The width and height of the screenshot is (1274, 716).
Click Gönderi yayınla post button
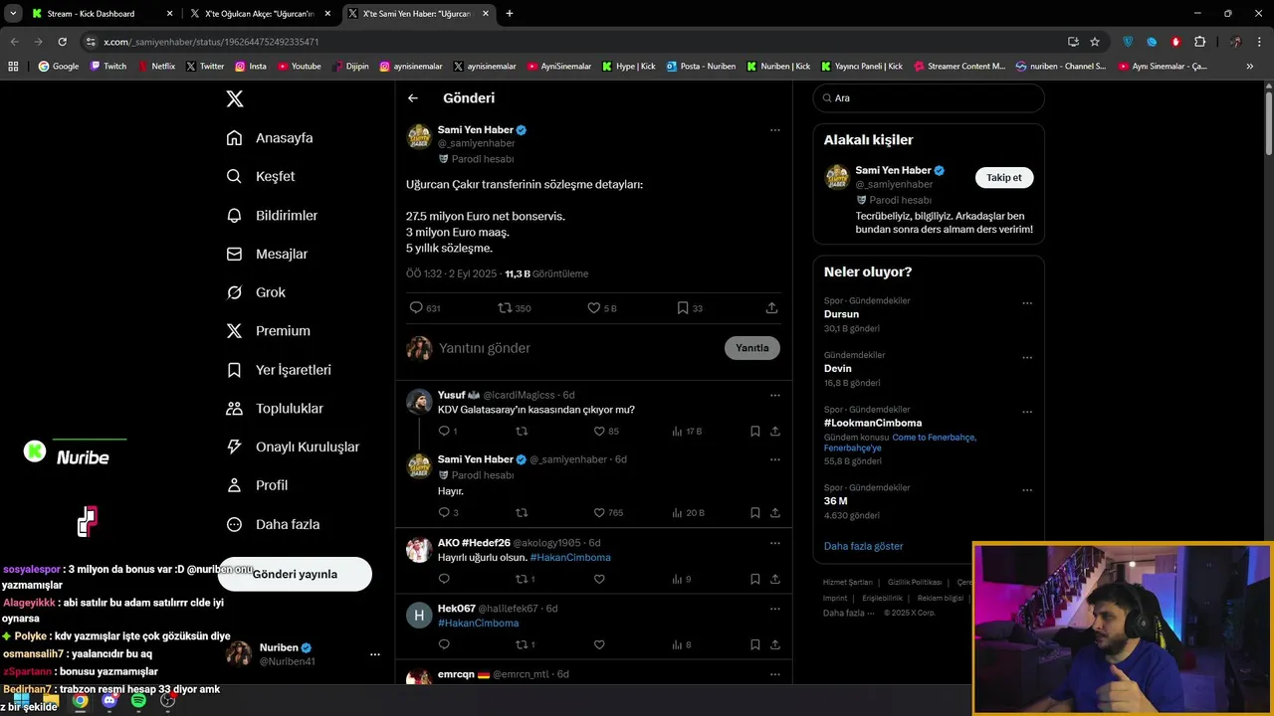click(x=295, y=574)
